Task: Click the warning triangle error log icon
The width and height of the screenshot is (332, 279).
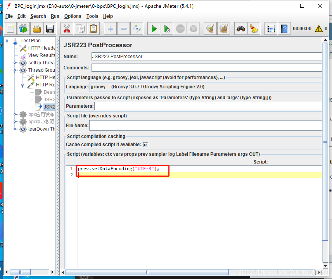Action: pos(319,29)
